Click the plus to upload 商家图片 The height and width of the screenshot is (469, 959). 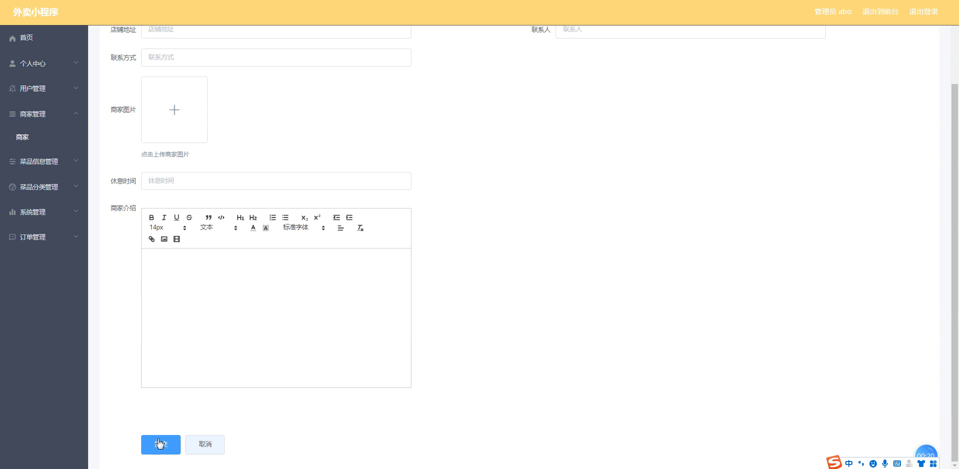[x=174, y=109]
